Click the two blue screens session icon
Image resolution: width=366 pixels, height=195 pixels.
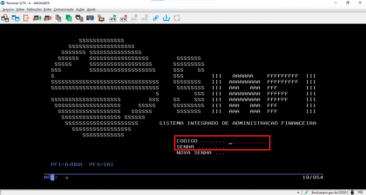point(15,19)
